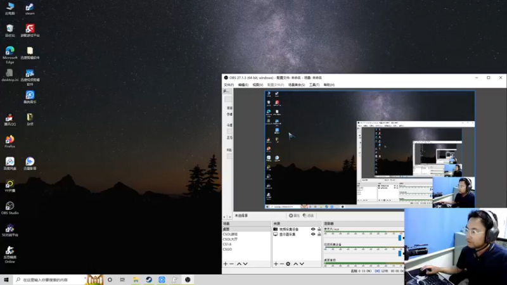
Task: Open Microsoft Edge desktop shortcut
Action: (x=10, y=55)
